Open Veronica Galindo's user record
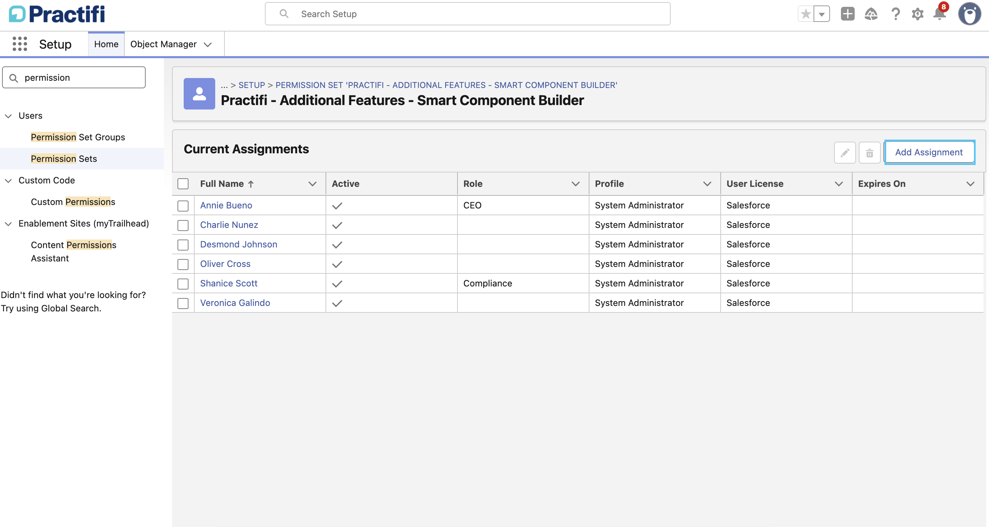Image resolution: width=989 pixels, height=527 pixels. (x=235, y=303)
